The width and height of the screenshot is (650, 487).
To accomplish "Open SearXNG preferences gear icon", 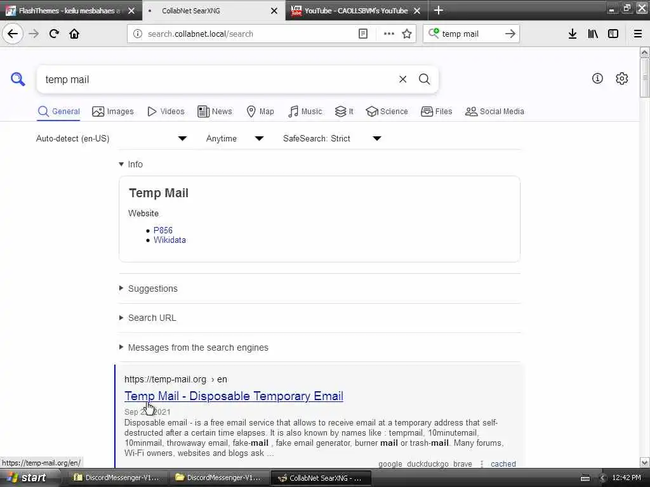I will [622, 78].
